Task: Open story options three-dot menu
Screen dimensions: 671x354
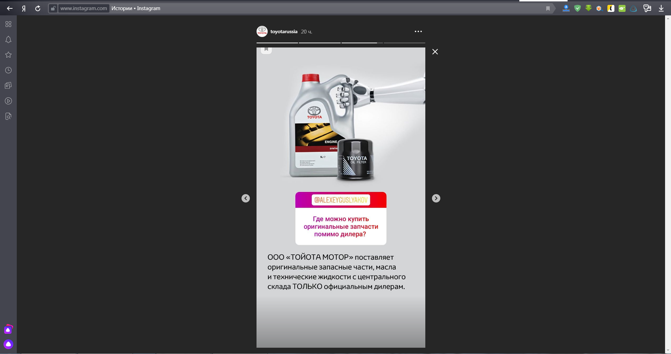Action: [418, 31]
